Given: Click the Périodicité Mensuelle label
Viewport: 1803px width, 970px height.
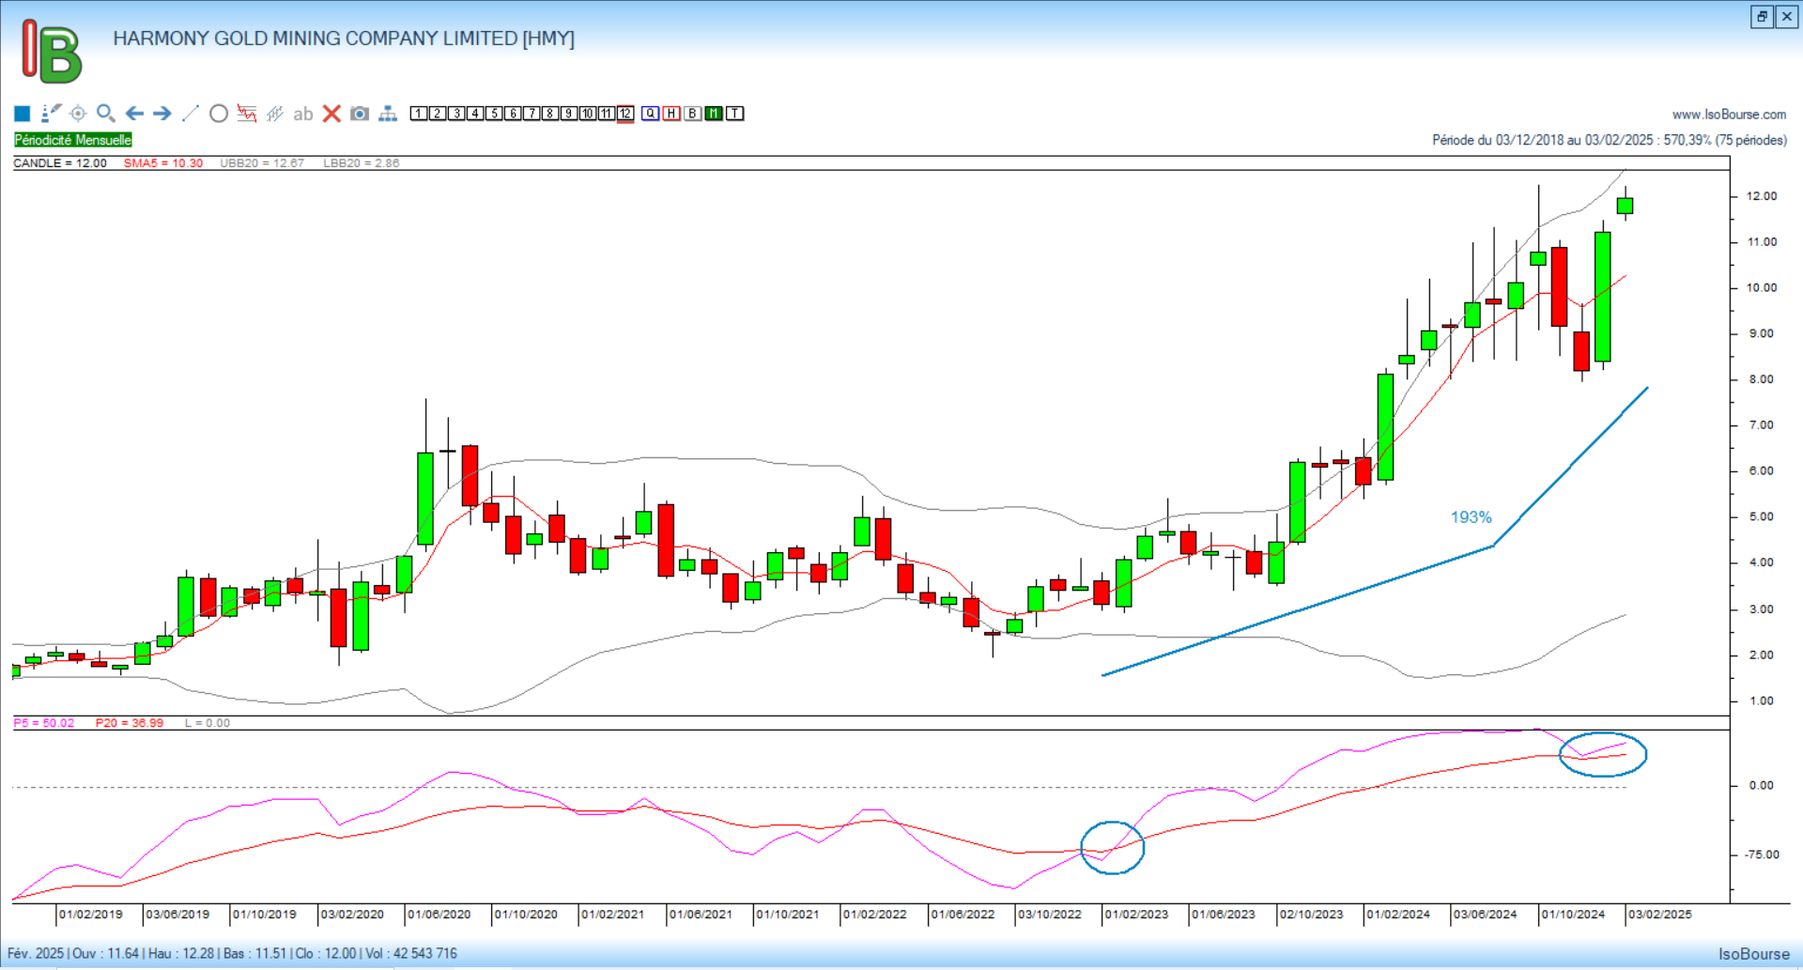Looking at the screenshot, I should (x=73, y=140).
